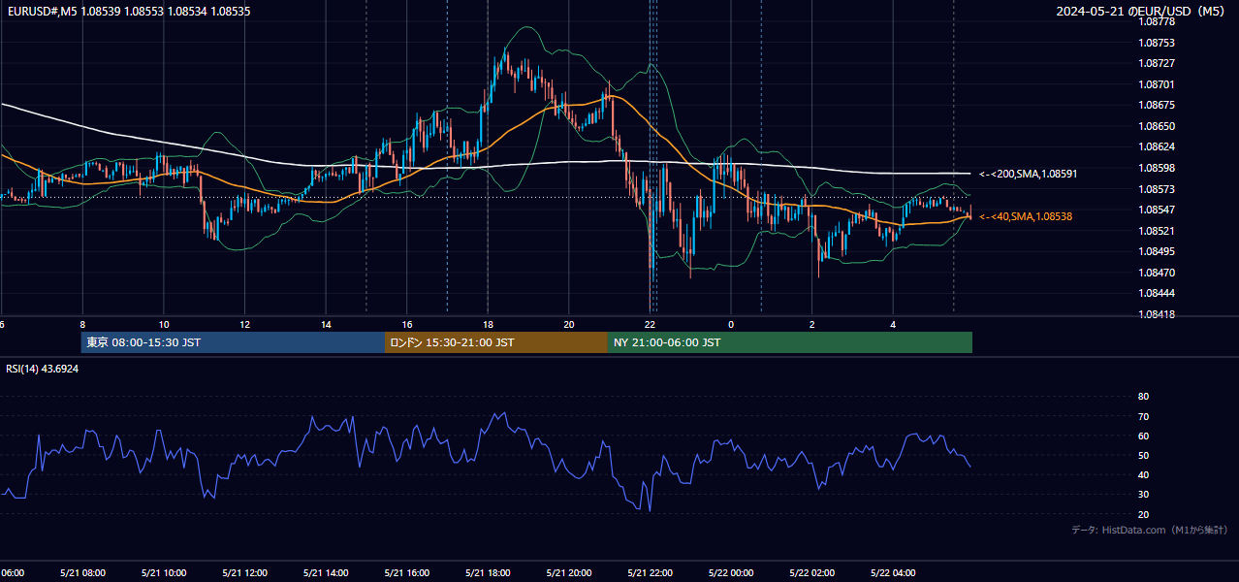Click price axis label 1.08573

click(x=1157, y=189)
